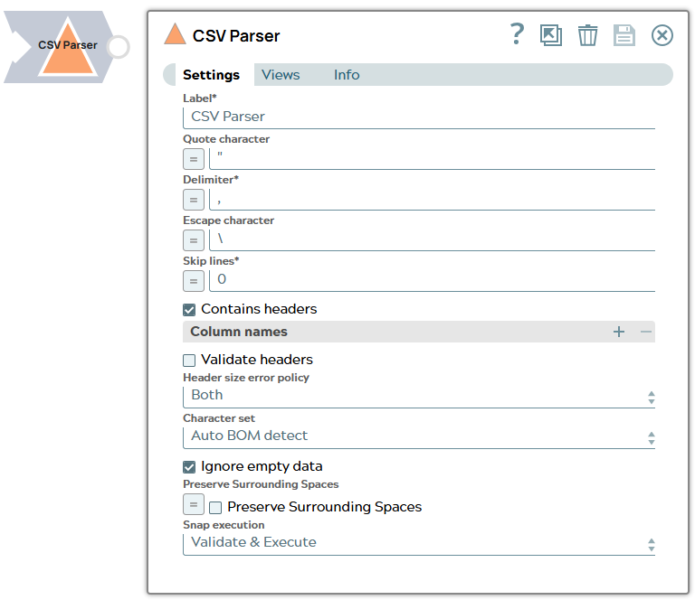
Task: Toggle the expression button for Delimiter
Action: (x=194, y=200)
